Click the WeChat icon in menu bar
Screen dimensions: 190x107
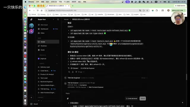click(x=144, y=2)
